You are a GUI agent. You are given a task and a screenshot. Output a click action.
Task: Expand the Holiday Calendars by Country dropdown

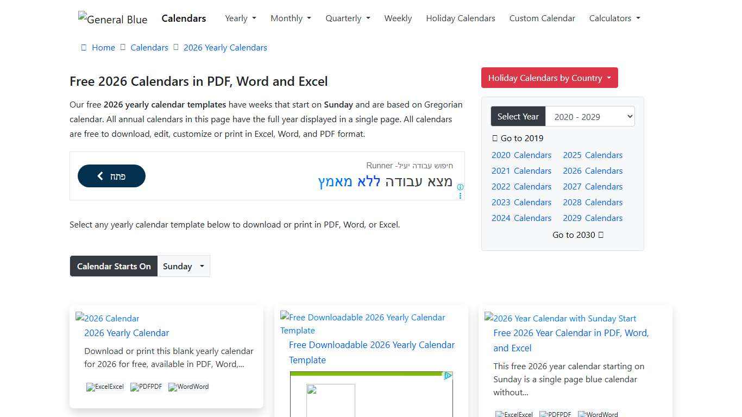coord(549,78)
